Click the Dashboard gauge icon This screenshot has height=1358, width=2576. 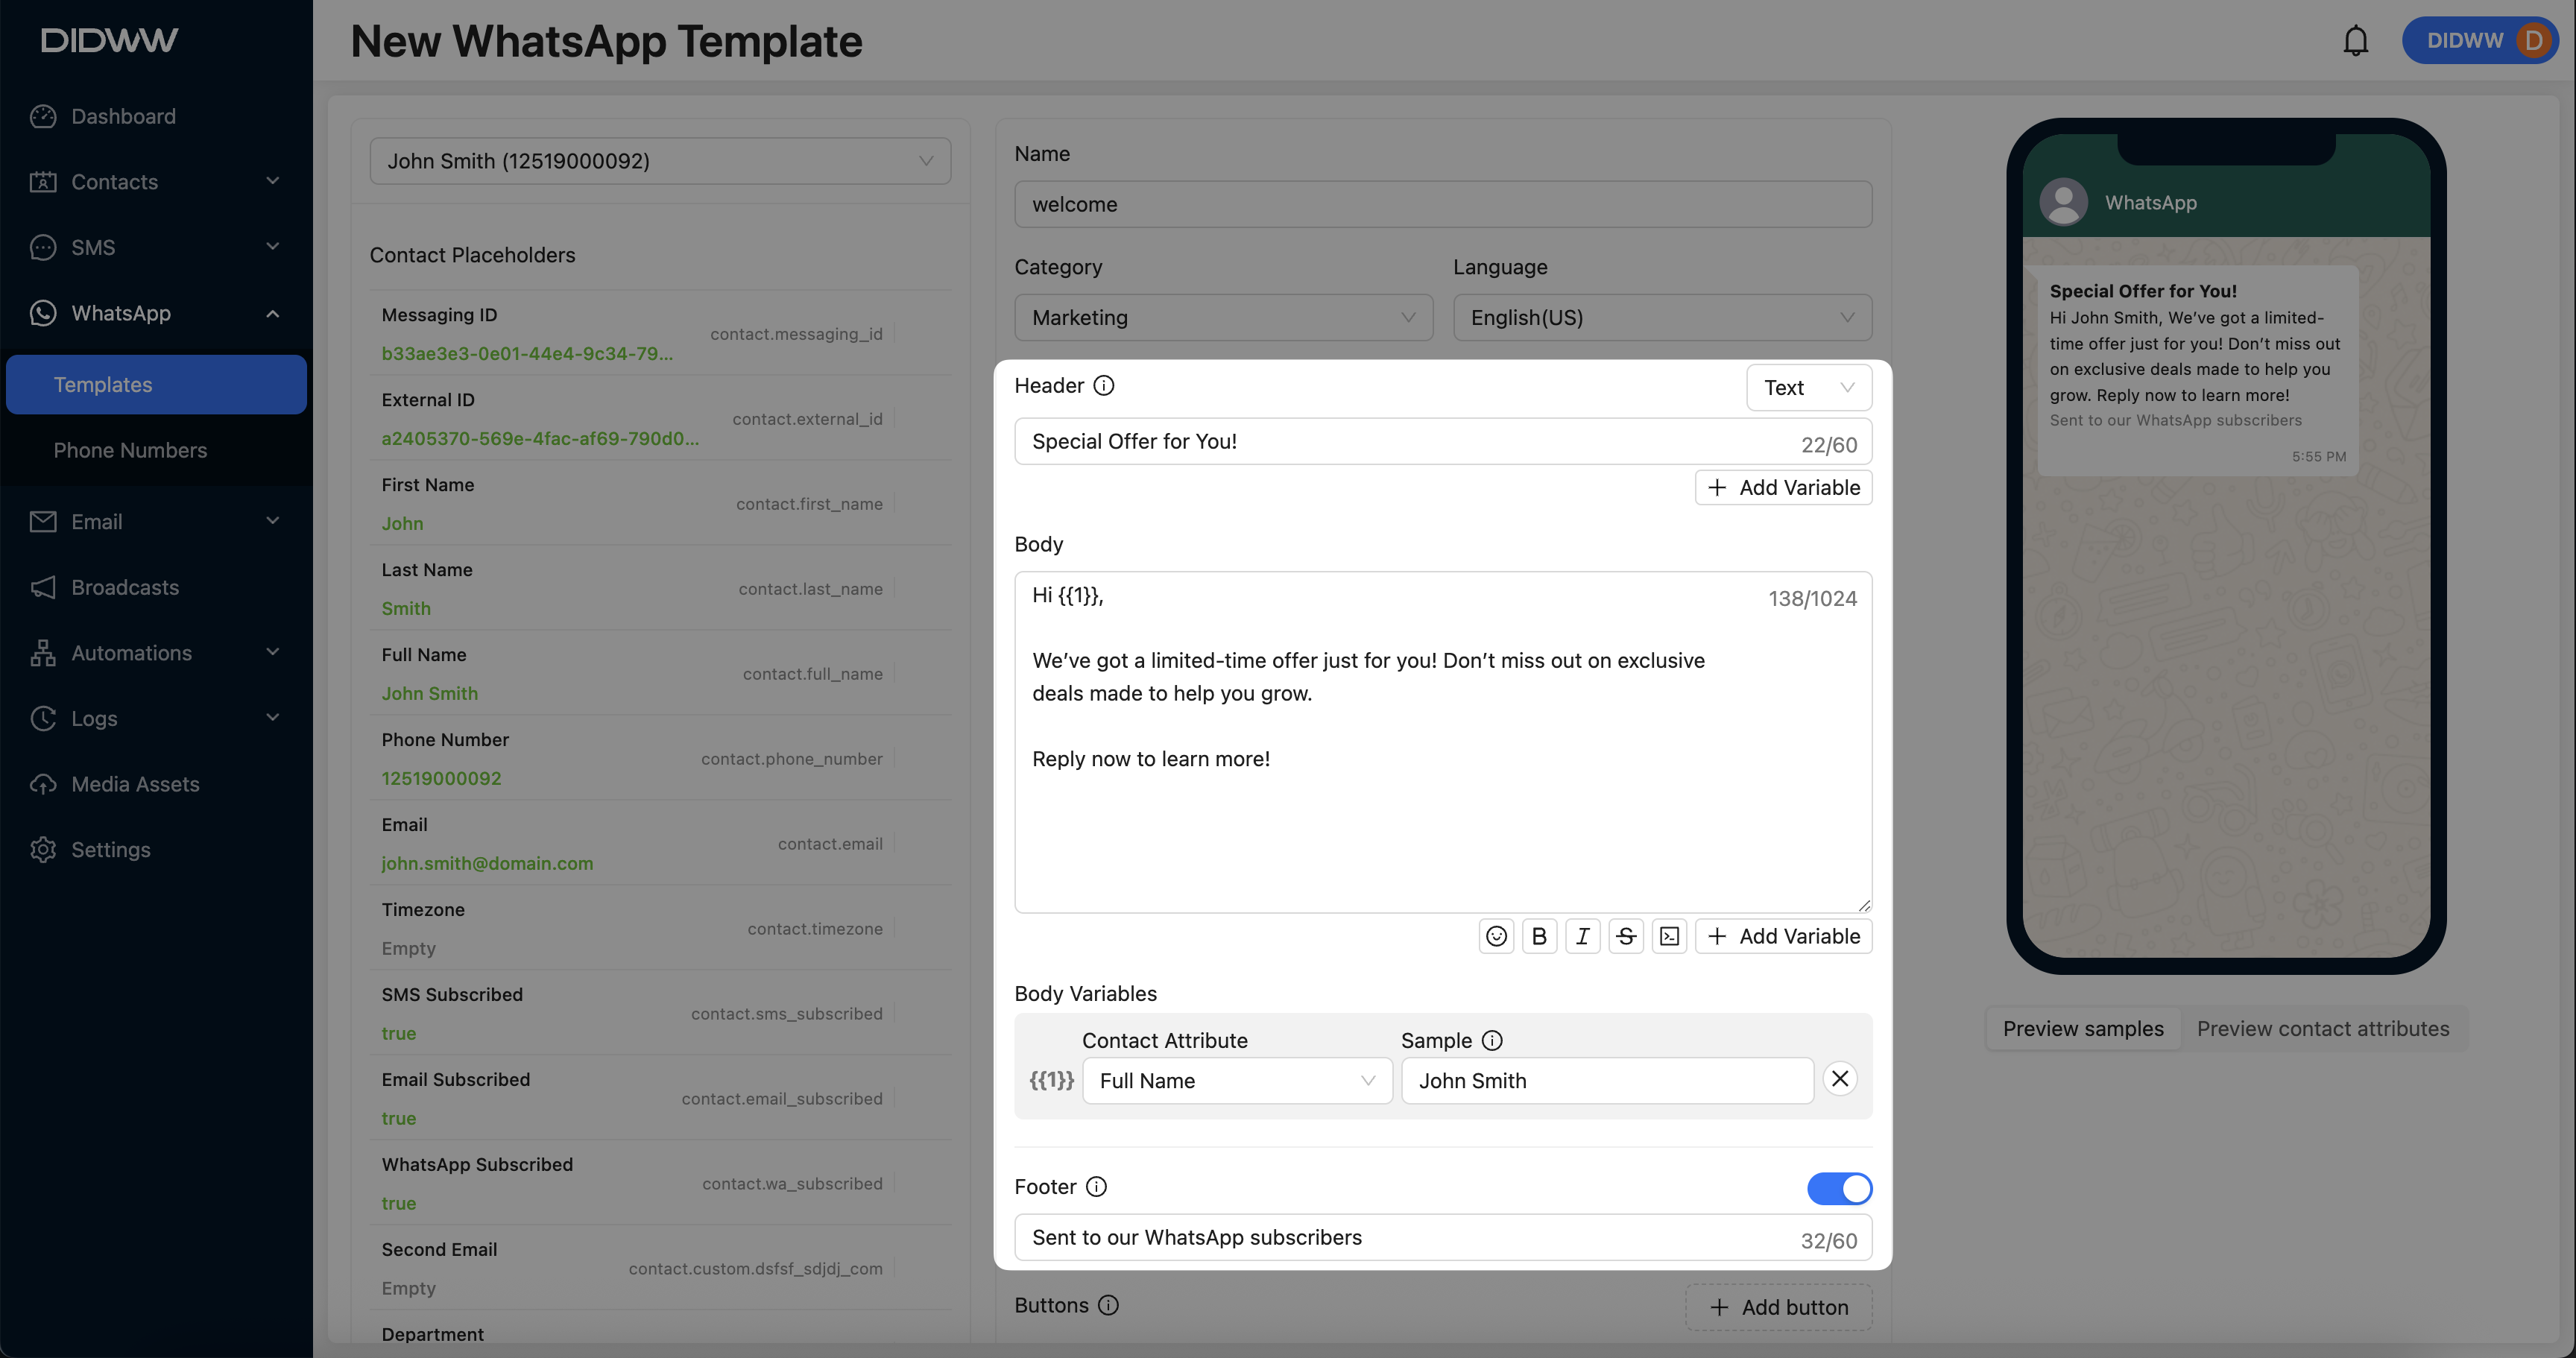pos(43,116)
